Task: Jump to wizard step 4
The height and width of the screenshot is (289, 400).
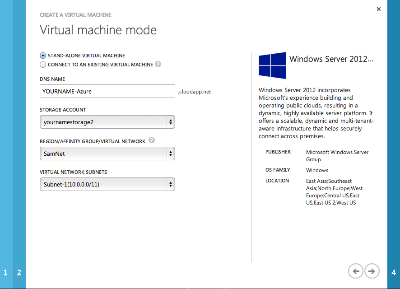Action: [394, 272]
